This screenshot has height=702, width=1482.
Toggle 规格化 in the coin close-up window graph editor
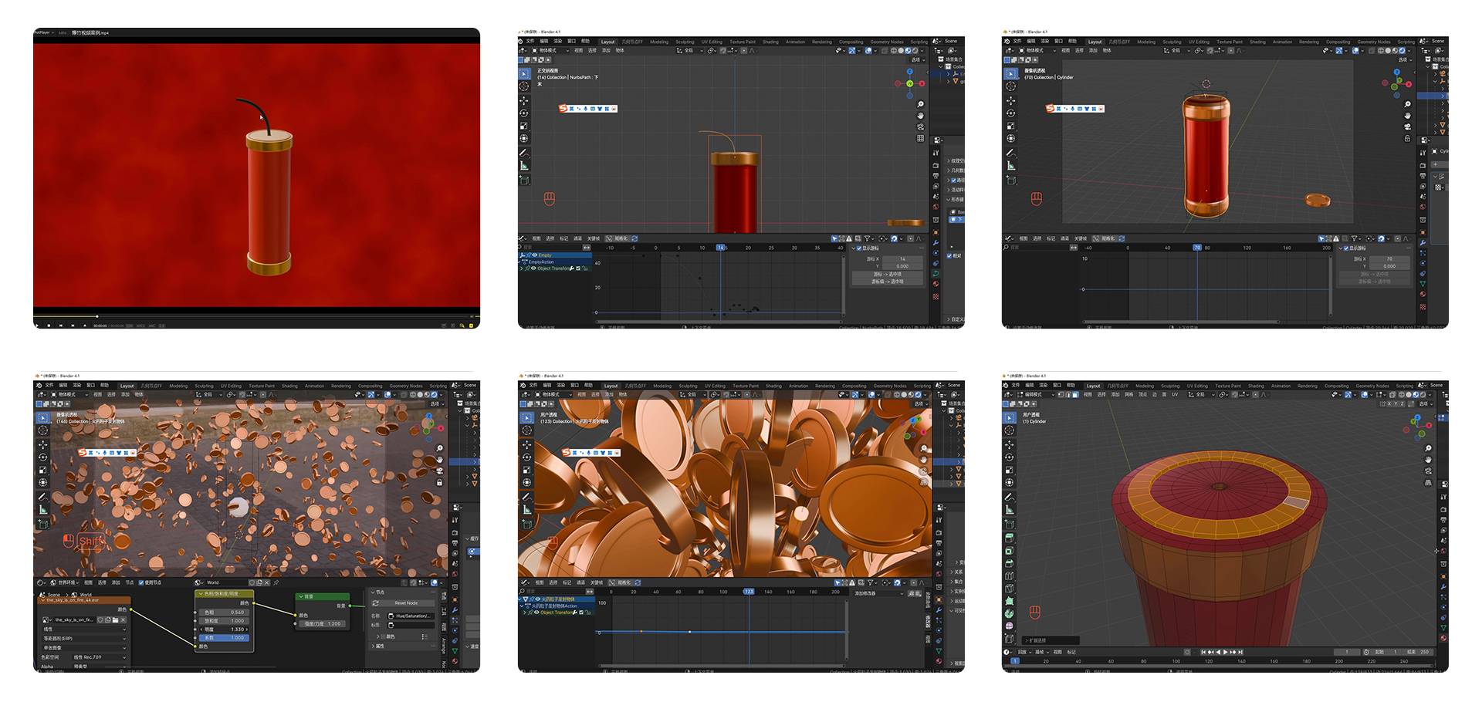[x=621, y=582]
